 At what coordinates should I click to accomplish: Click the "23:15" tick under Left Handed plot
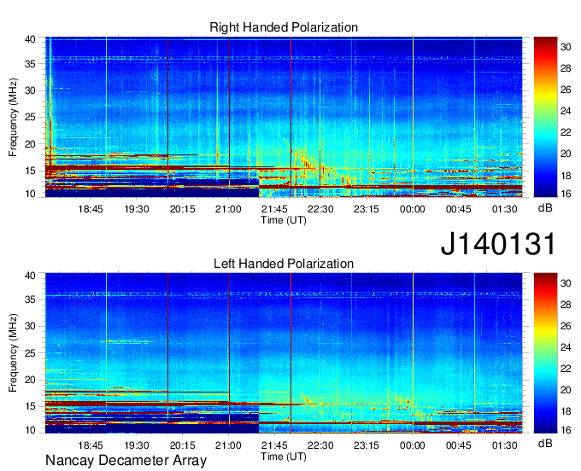[367, 445]
